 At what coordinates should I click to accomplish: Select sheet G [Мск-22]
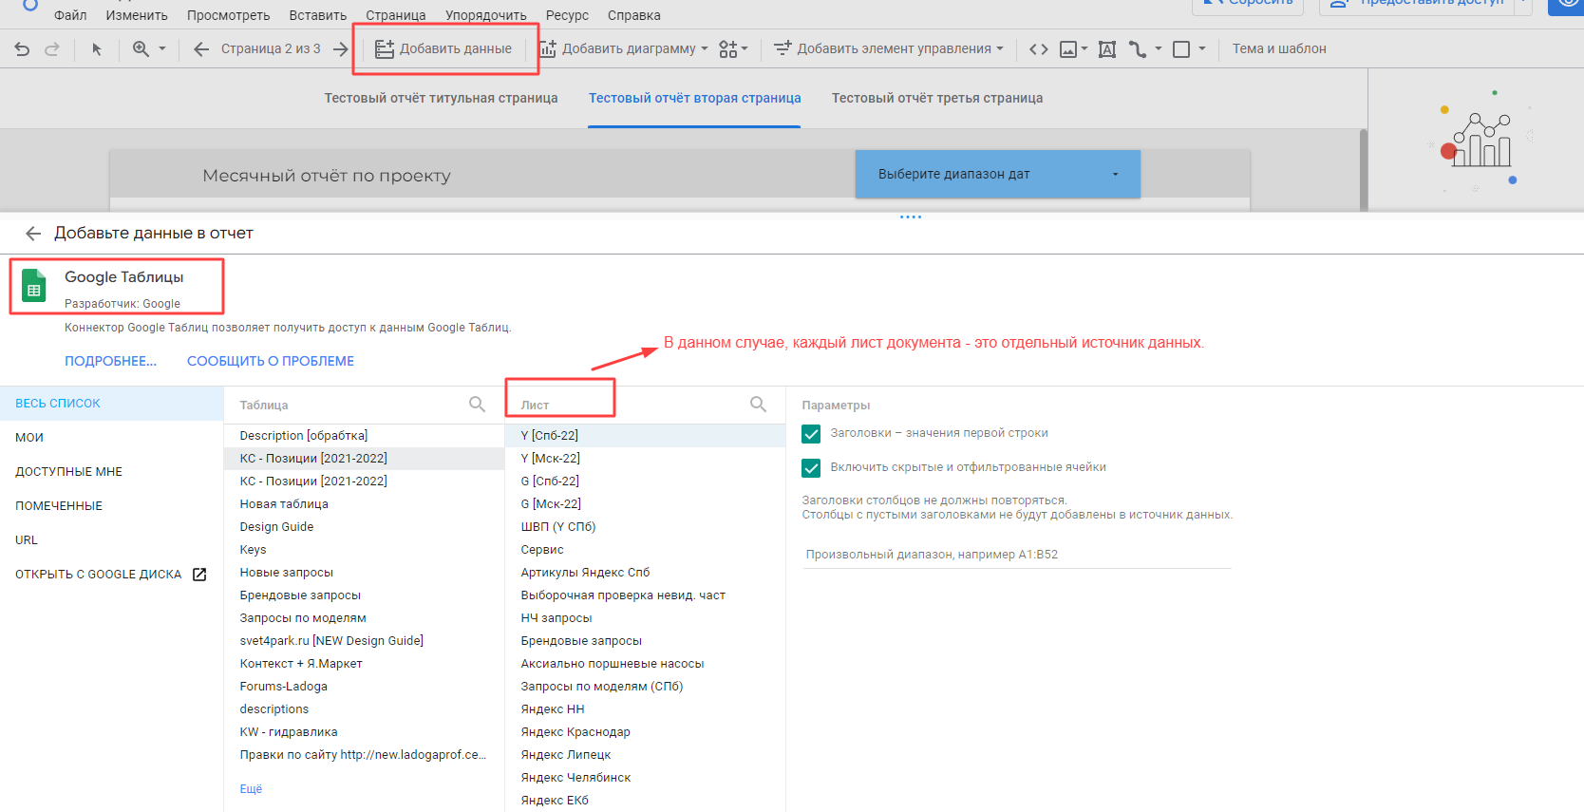point(646,504)
